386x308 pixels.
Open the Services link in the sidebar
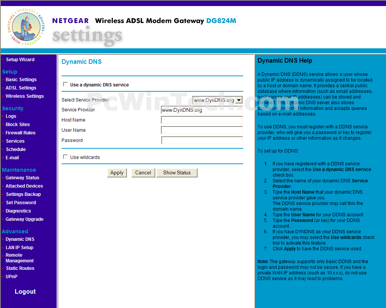pos(15,141)
